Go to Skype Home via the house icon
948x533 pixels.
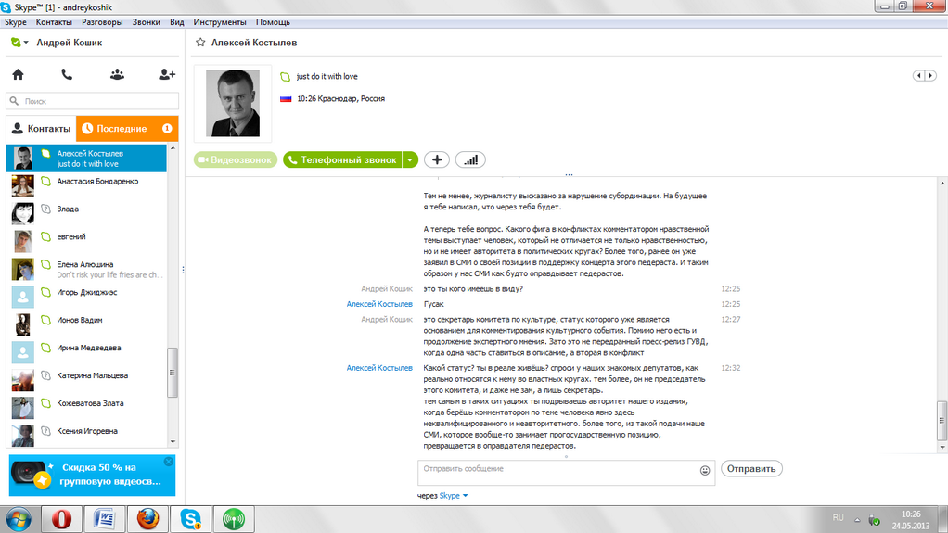[18, 74]
